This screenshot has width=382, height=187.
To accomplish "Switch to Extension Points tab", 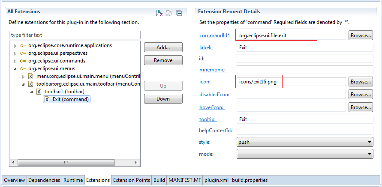I will point(132,180).
